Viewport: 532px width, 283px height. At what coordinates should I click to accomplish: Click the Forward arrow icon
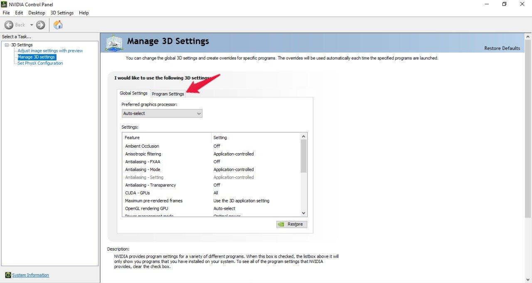(40, 25)
